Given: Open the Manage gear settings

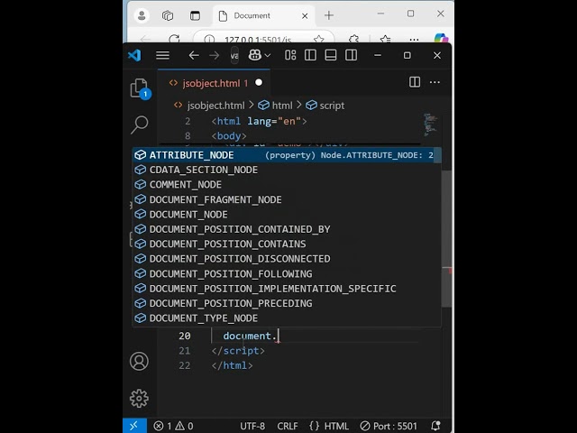Looking at the screenshot, I should [x=139, y=398].
